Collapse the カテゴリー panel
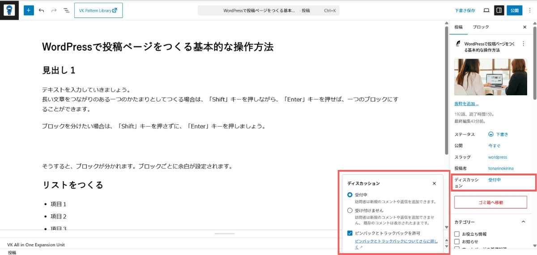The image size is (537, 255). tap(524, 222)
